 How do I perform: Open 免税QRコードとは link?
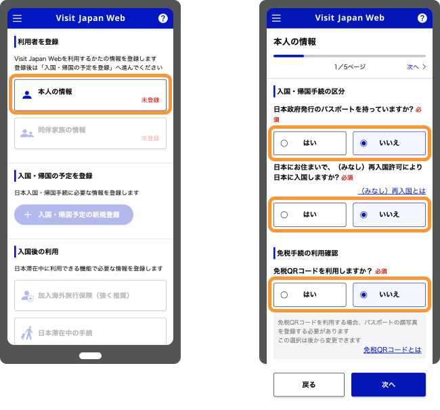393,350
